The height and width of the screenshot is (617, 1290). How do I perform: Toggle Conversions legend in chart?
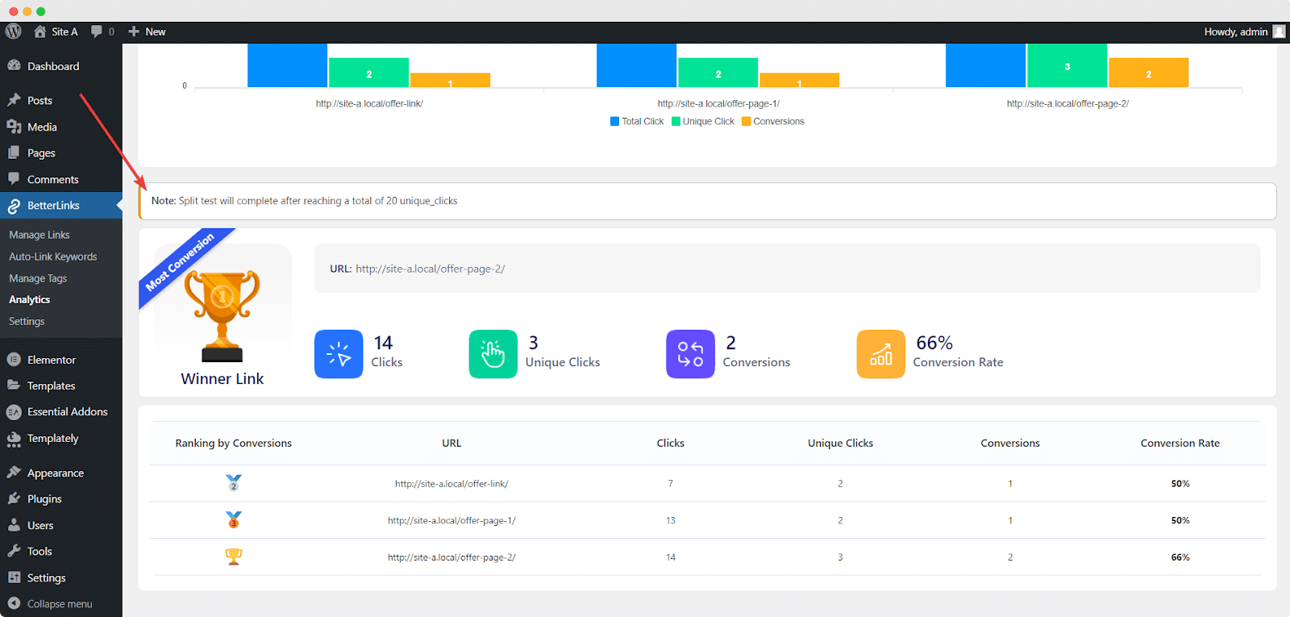click(x=772, y=122)
